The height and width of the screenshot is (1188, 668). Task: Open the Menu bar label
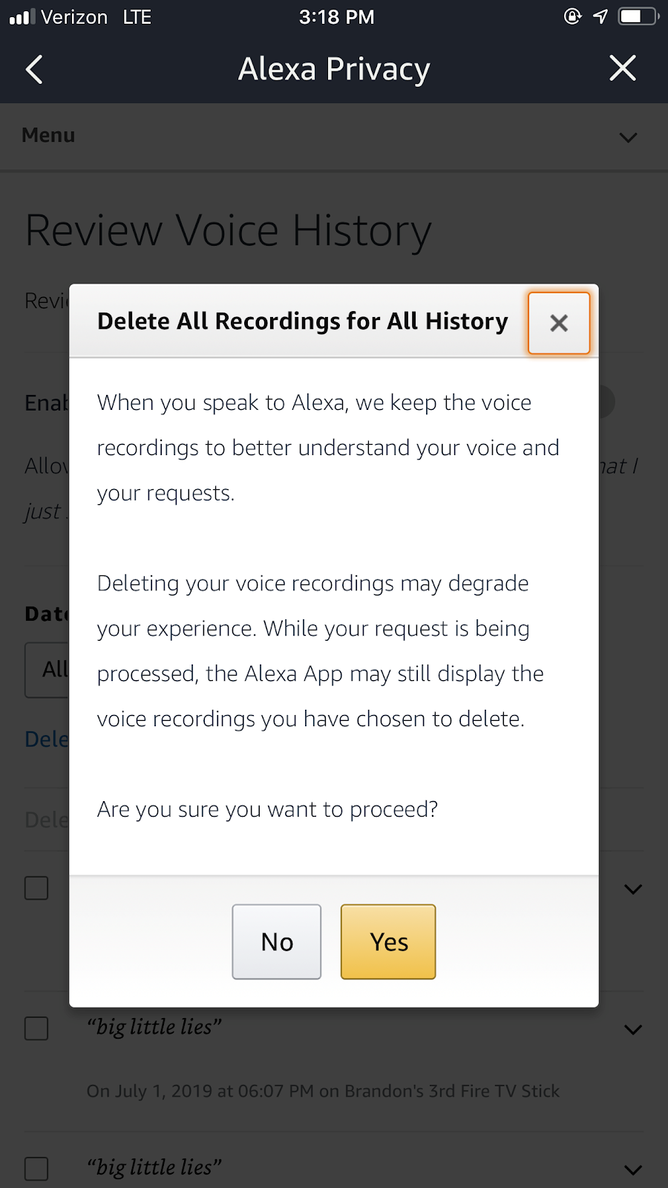[48, 135]
